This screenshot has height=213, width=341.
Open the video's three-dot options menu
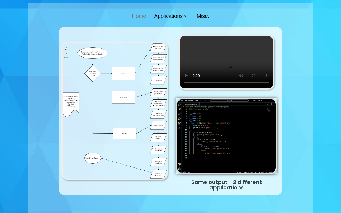click(266, 76)
